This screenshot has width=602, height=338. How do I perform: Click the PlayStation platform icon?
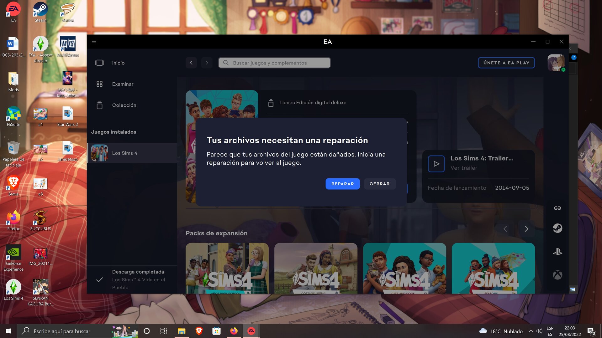(557, 252)
